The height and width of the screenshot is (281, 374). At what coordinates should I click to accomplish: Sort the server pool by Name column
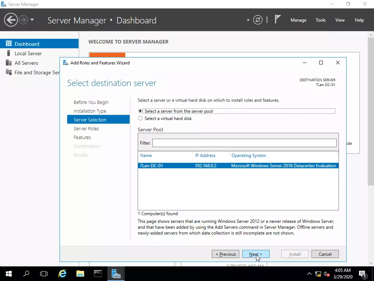146,156
